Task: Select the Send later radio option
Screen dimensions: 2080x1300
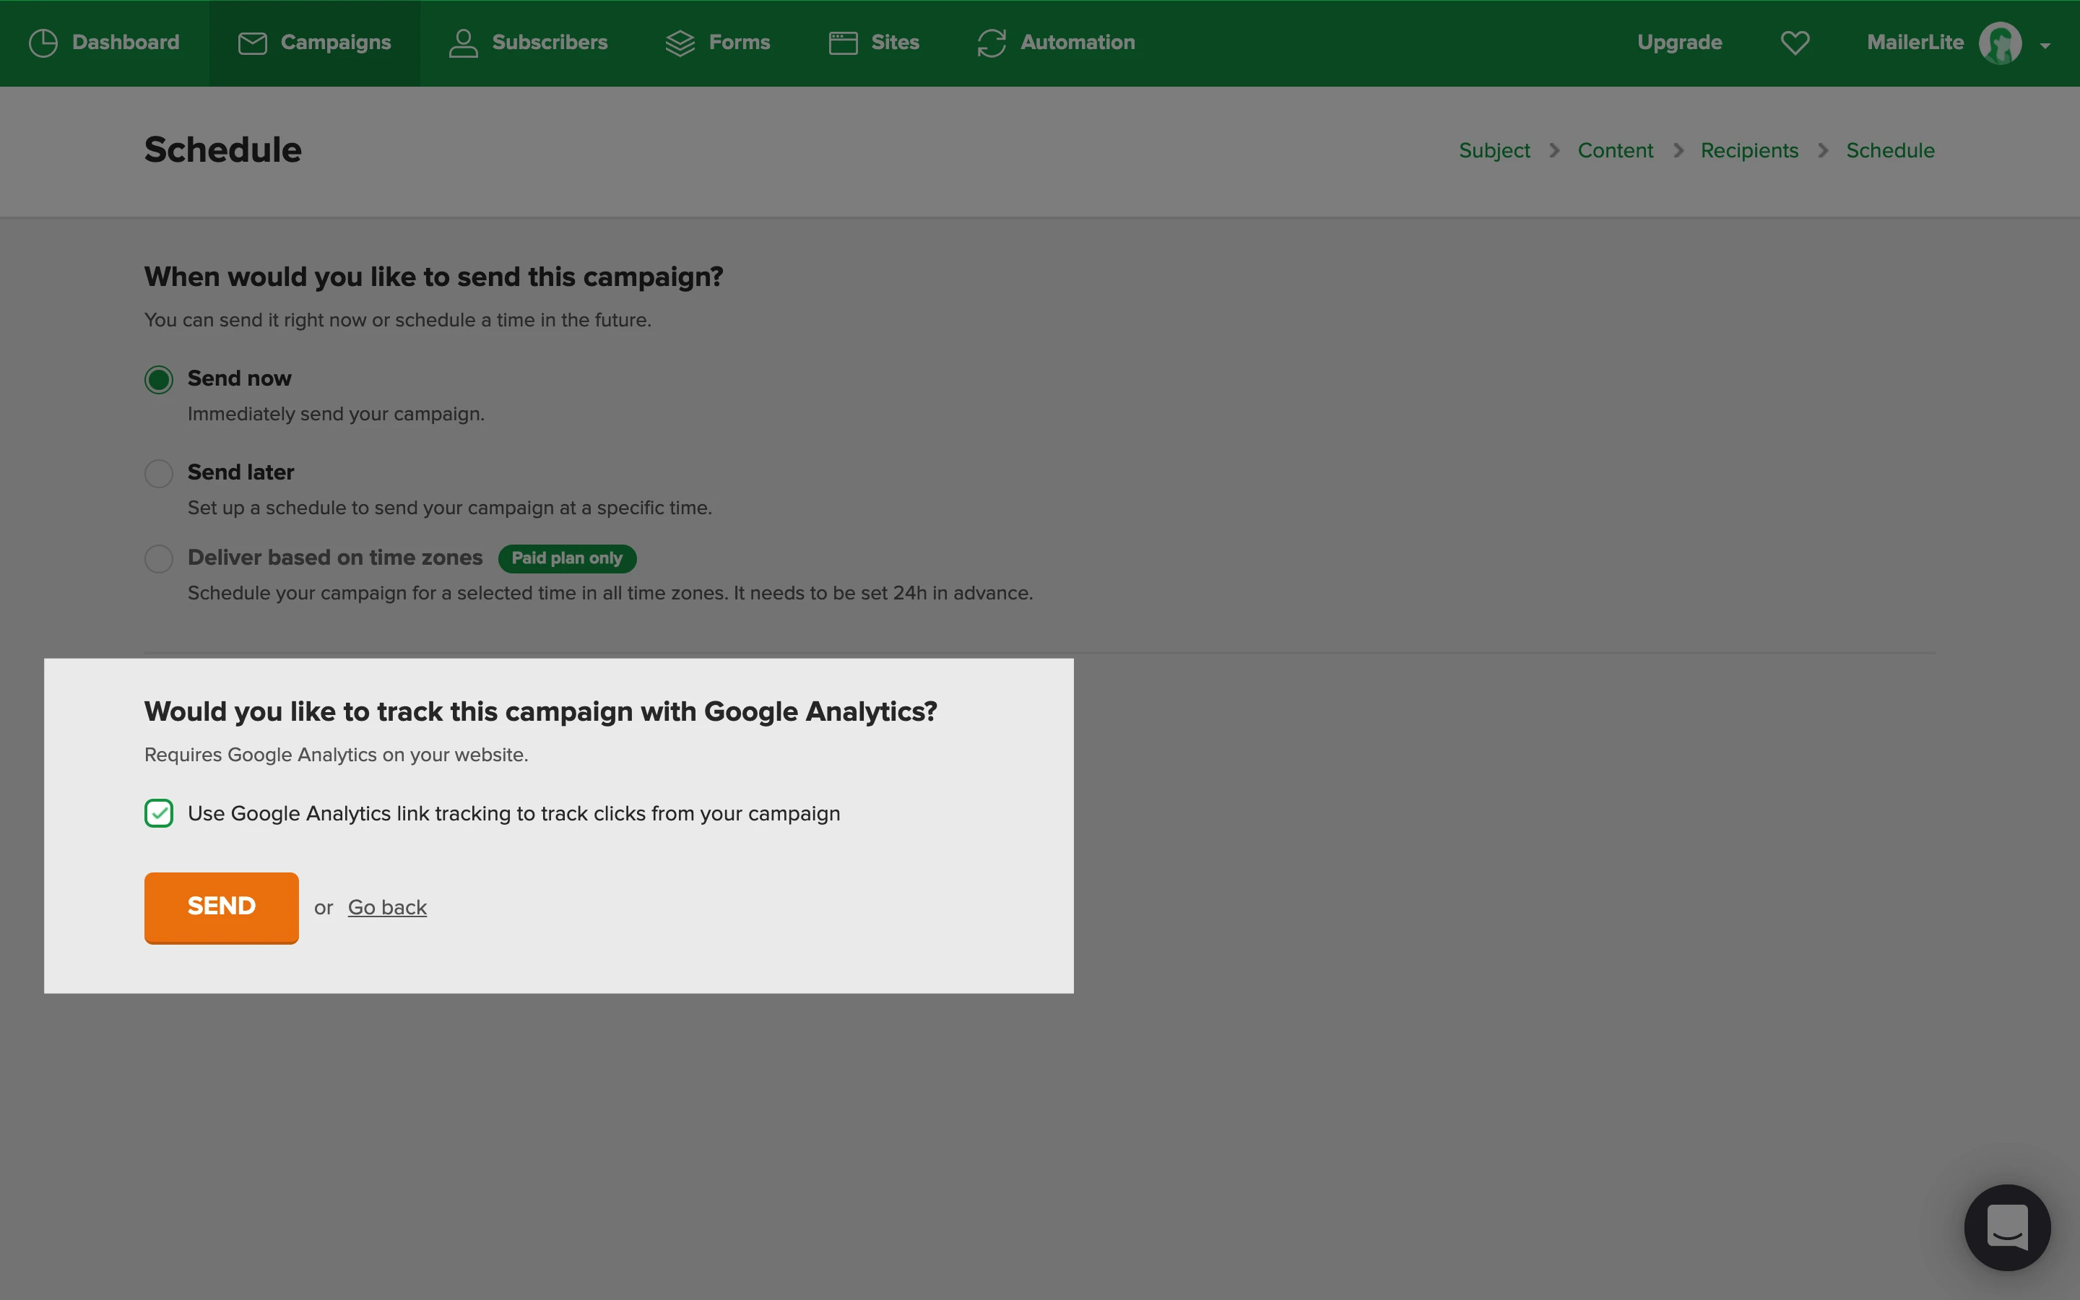Action: tap(159, 473)
